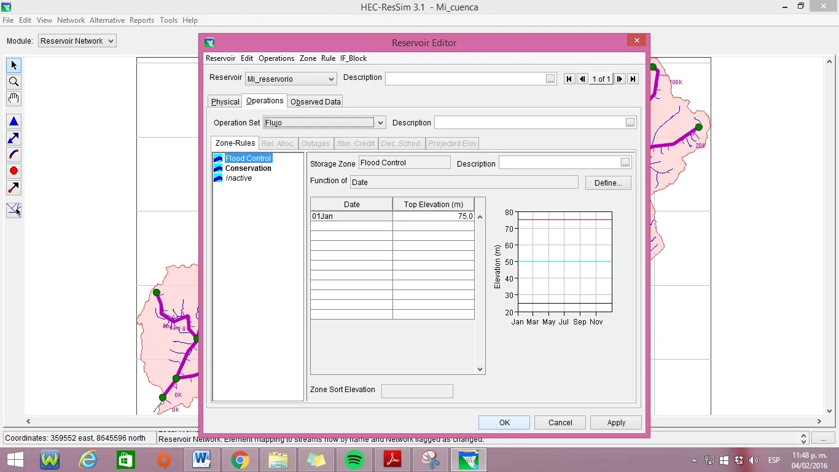
Task: Click the 75.0 top elevation cell
Action: pyautogui.click(x=433, y=216)
